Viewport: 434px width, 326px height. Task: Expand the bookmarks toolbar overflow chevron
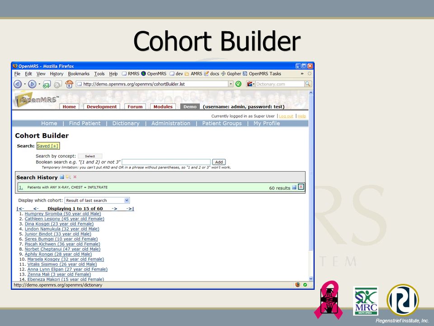pyautogui.click(x=302, y=74)
